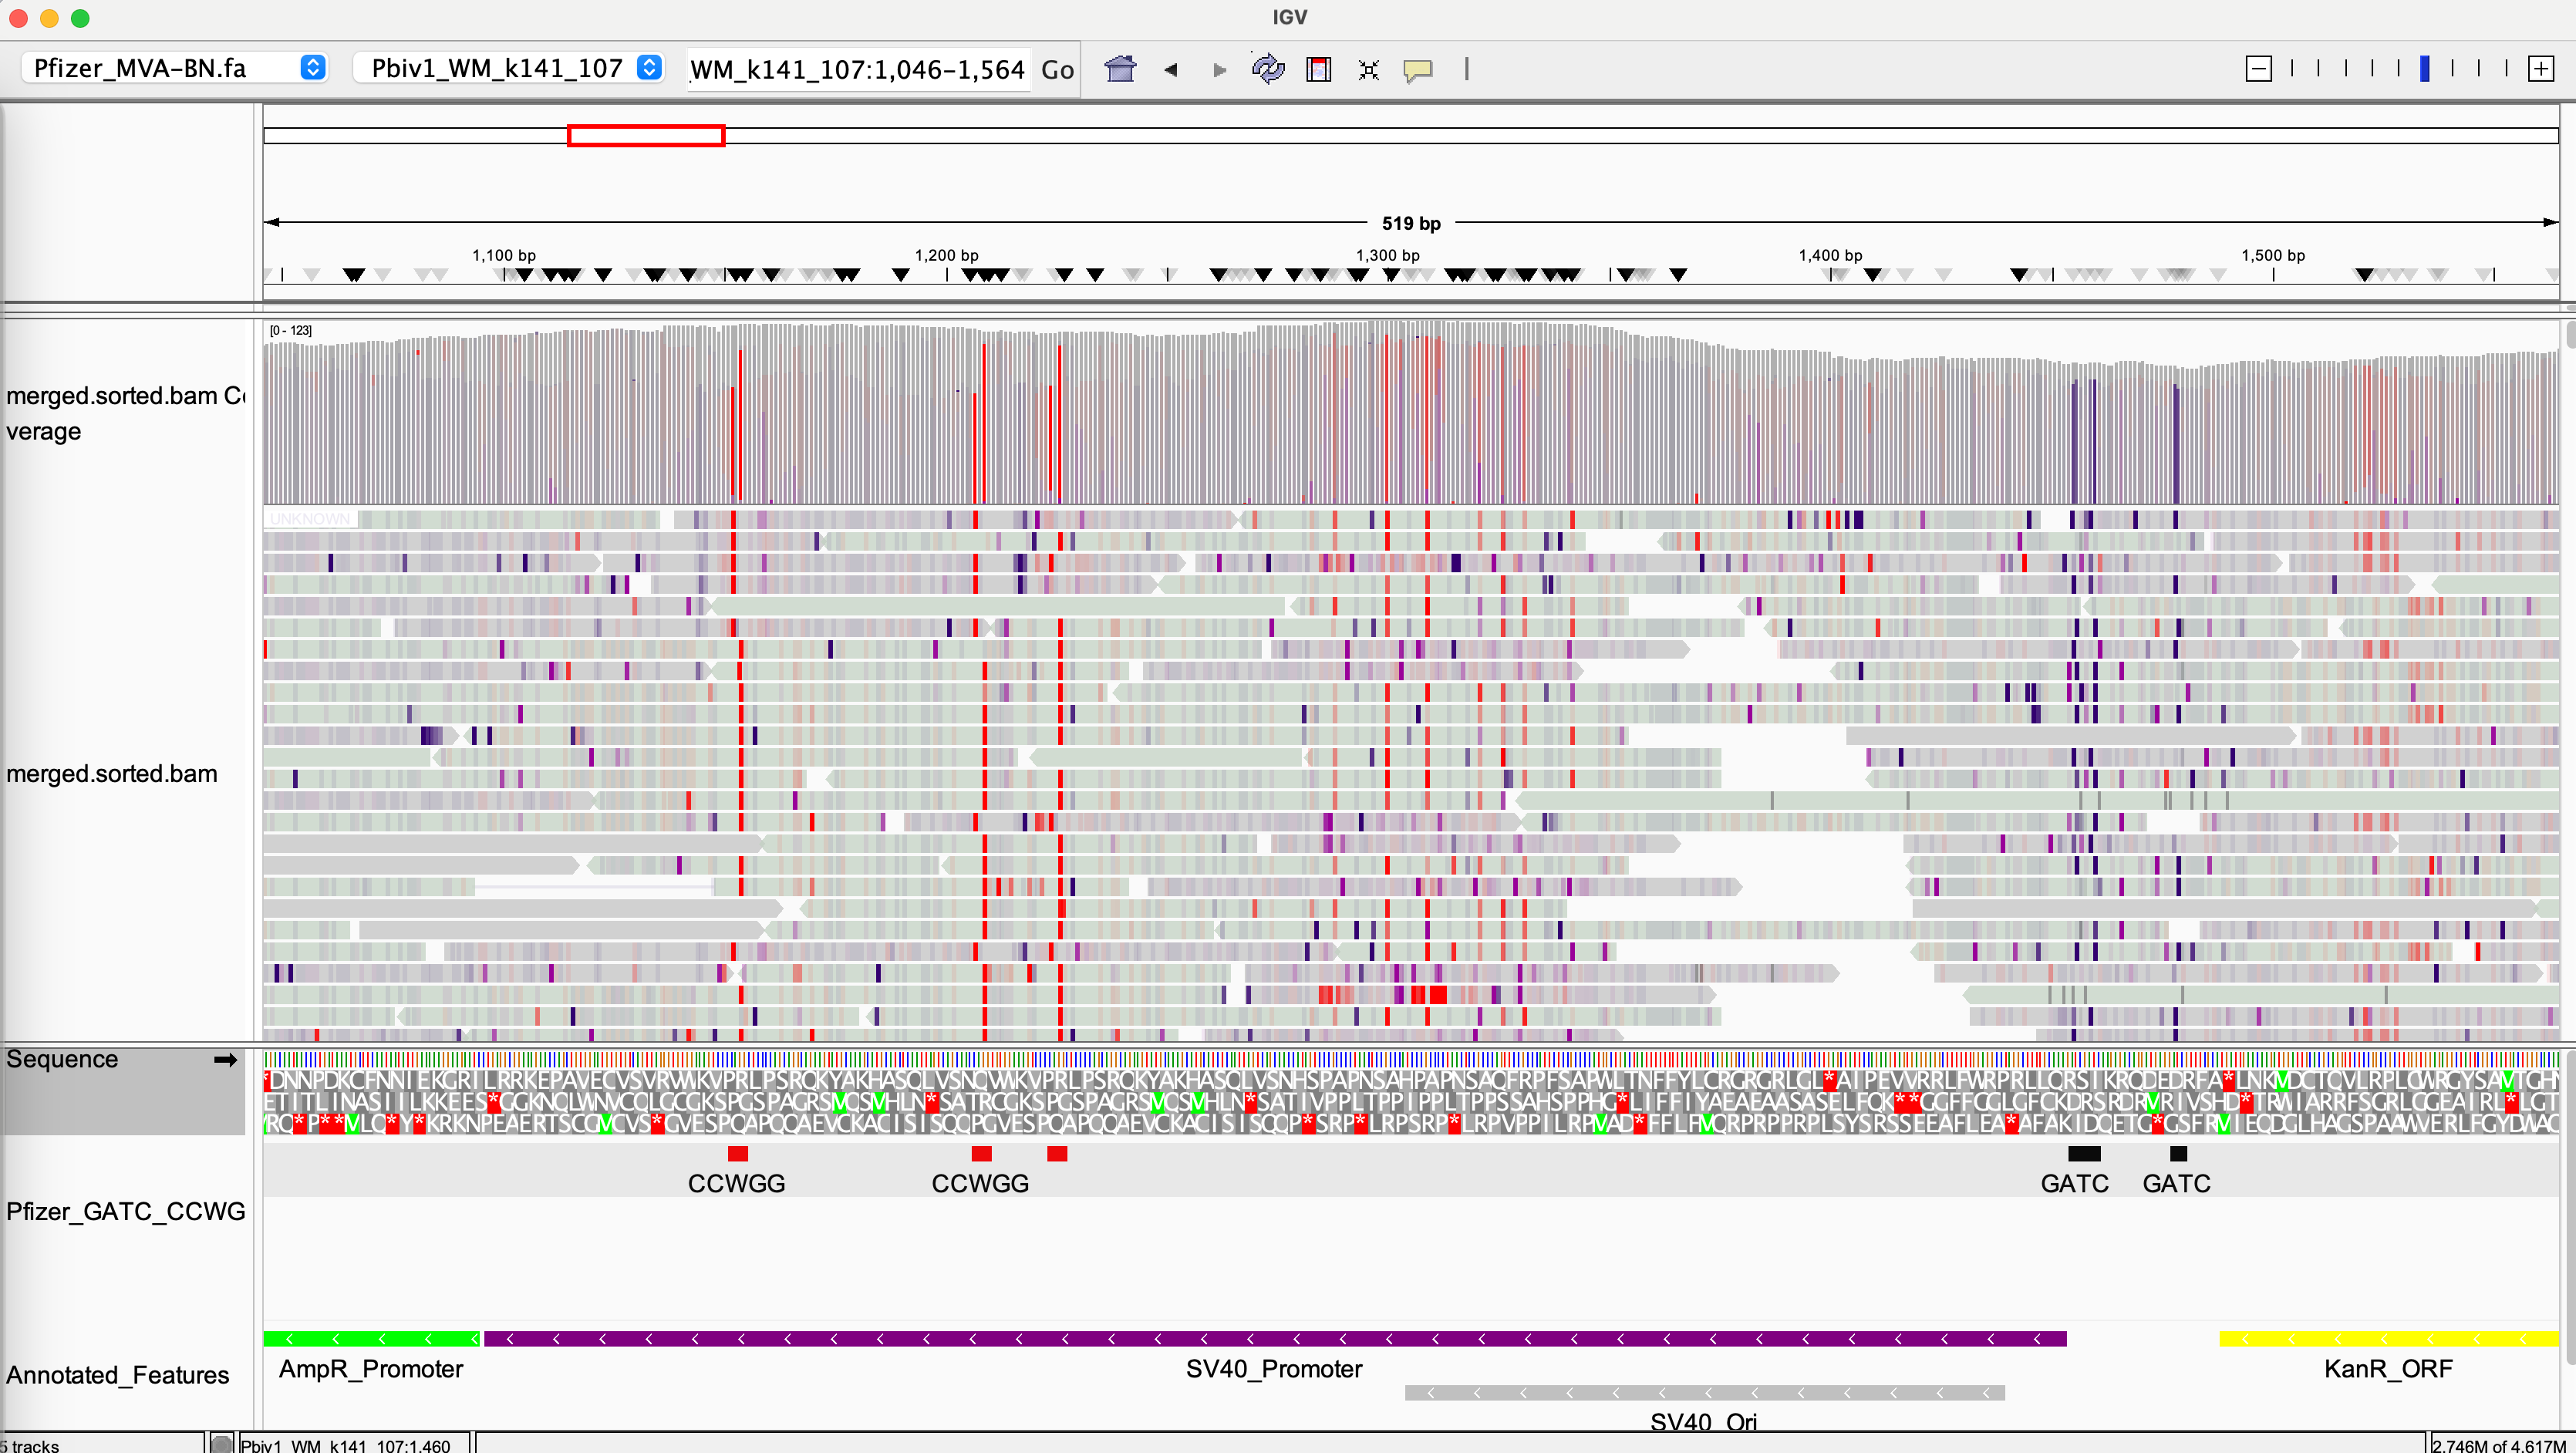This screenshot has height=1453, width=2576.
Task: Click the Home genome view icon
Action: click(x=1120, y=69)
